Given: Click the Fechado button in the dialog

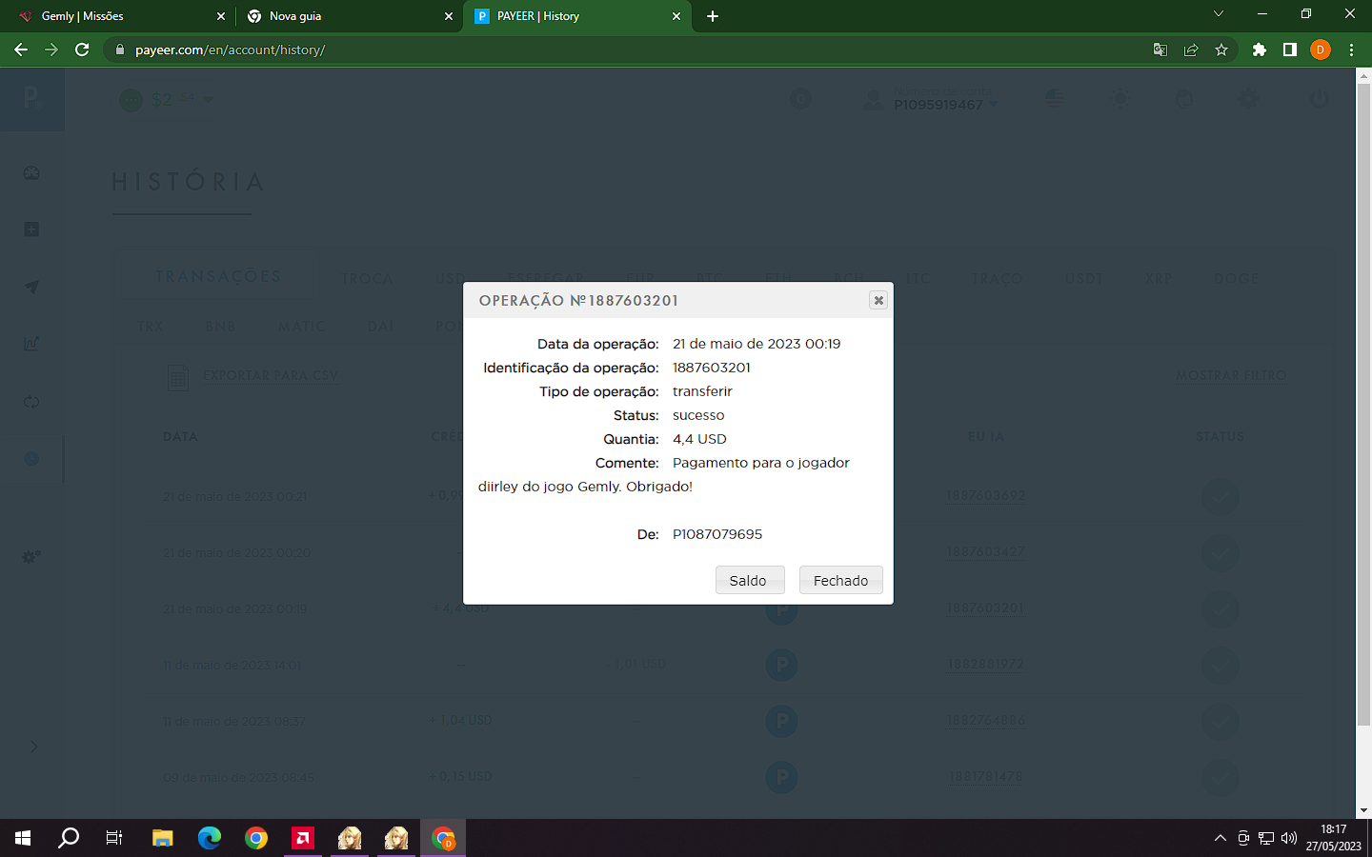Looking at the screenshot, I should click(x=840, y=580).
